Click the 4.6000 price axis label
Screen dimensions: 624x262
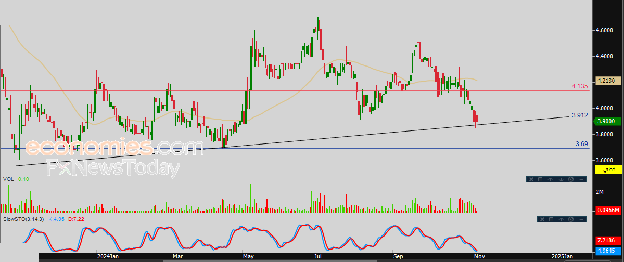coord(604,30)
